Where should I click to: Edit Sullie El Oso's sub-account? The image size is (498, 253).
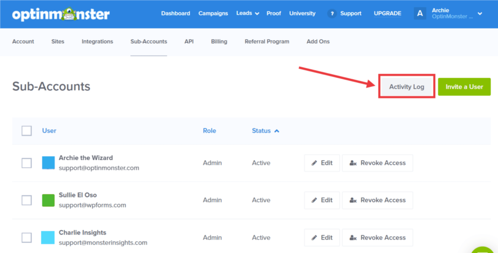tap(322, 200)
